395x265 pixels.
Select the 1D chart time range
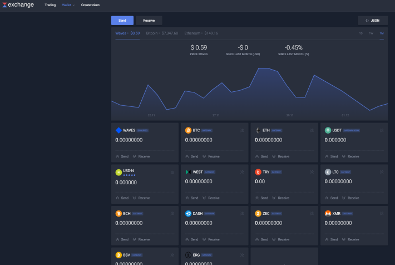[361, 33]
